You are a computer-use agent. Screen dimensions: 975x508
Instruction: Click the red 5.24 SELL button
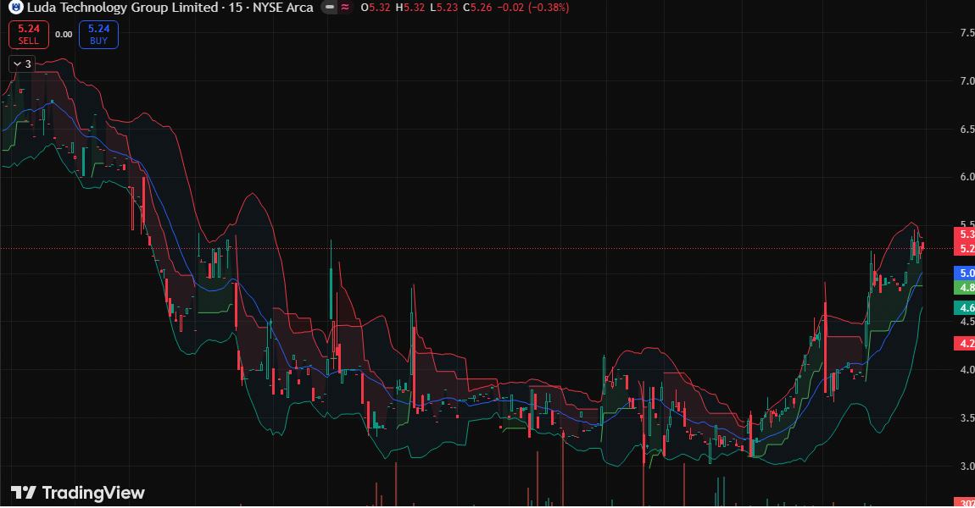tap(29, 35)
